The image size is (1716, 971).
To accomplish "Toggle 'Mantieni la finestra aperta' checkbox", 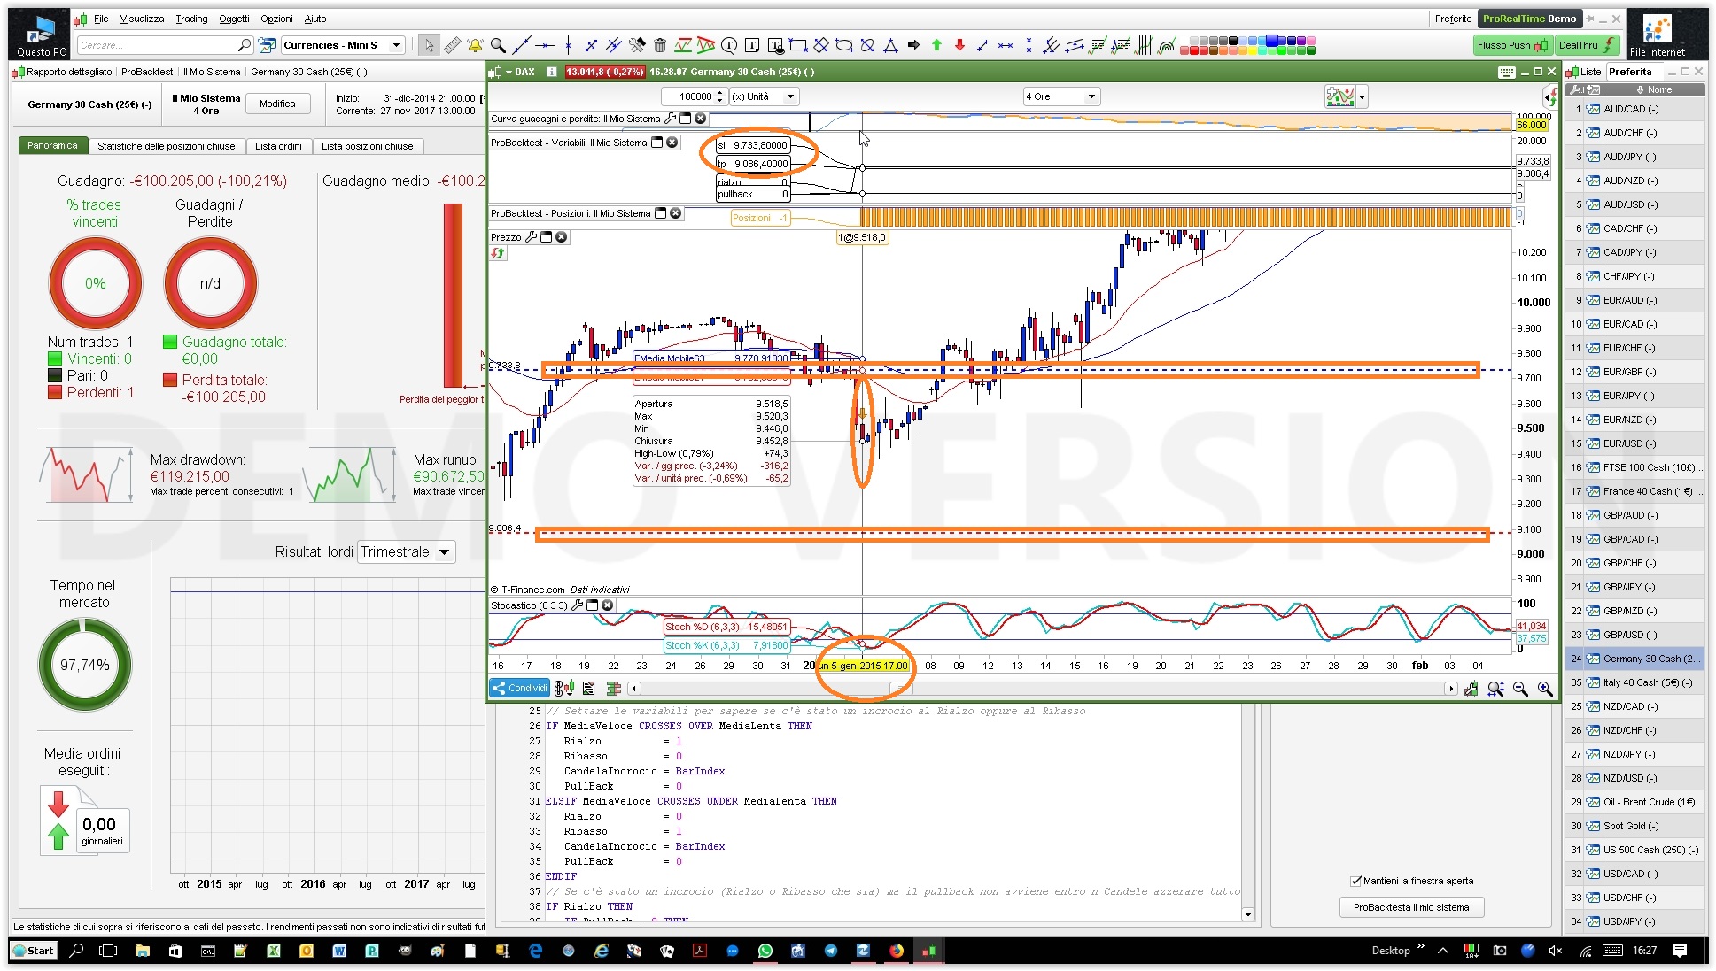I will (x=1355, y=881).
